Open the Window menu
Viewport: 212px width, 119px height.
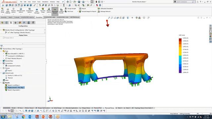pyautogui.click(x=52, y=2)
